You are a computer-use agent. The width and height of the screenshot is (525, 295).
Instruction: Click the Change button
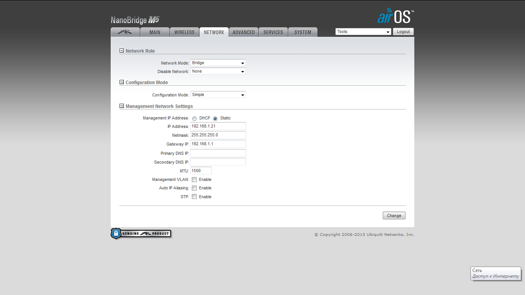[x=394, y=216]
